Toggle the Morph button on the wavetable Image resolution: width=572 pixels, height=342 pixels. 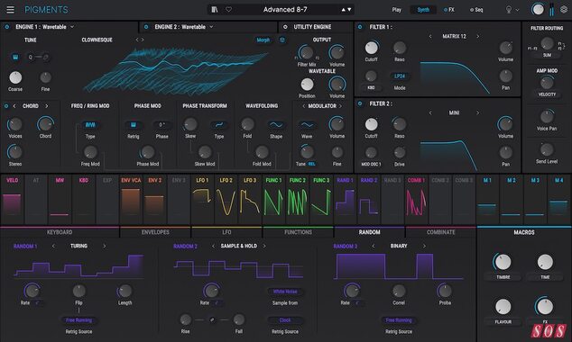263,40
